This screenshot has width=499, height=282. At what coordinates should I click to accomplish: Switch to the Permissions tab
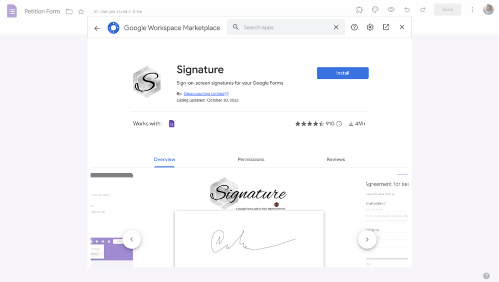pyautogui.click(x=251, y=159)
